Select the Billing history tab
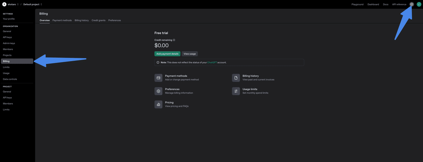 [81, 20]
